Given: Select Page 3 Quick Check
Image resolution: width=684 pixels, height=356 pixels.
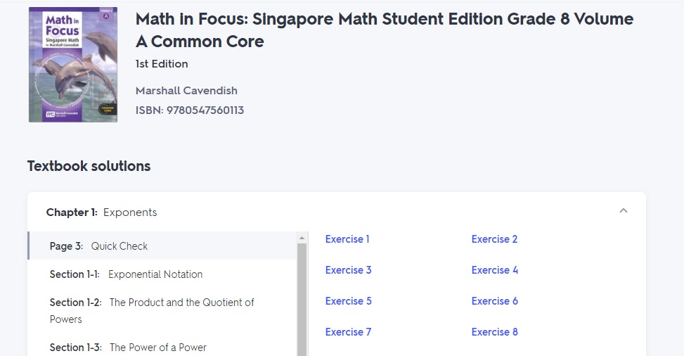Looking at the screenshot, I should pos(162,246).
